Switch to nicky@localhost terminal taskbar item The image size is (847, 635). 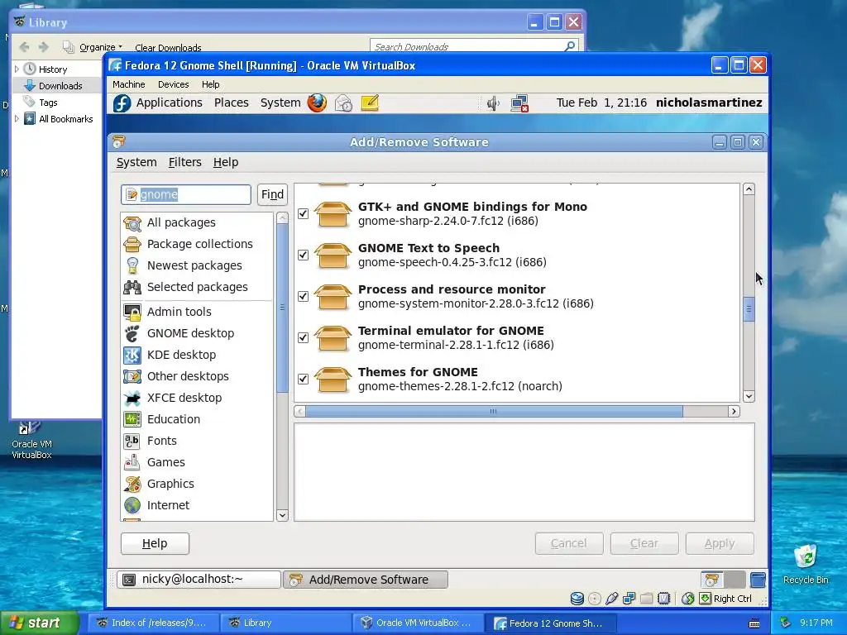[199, 580]
